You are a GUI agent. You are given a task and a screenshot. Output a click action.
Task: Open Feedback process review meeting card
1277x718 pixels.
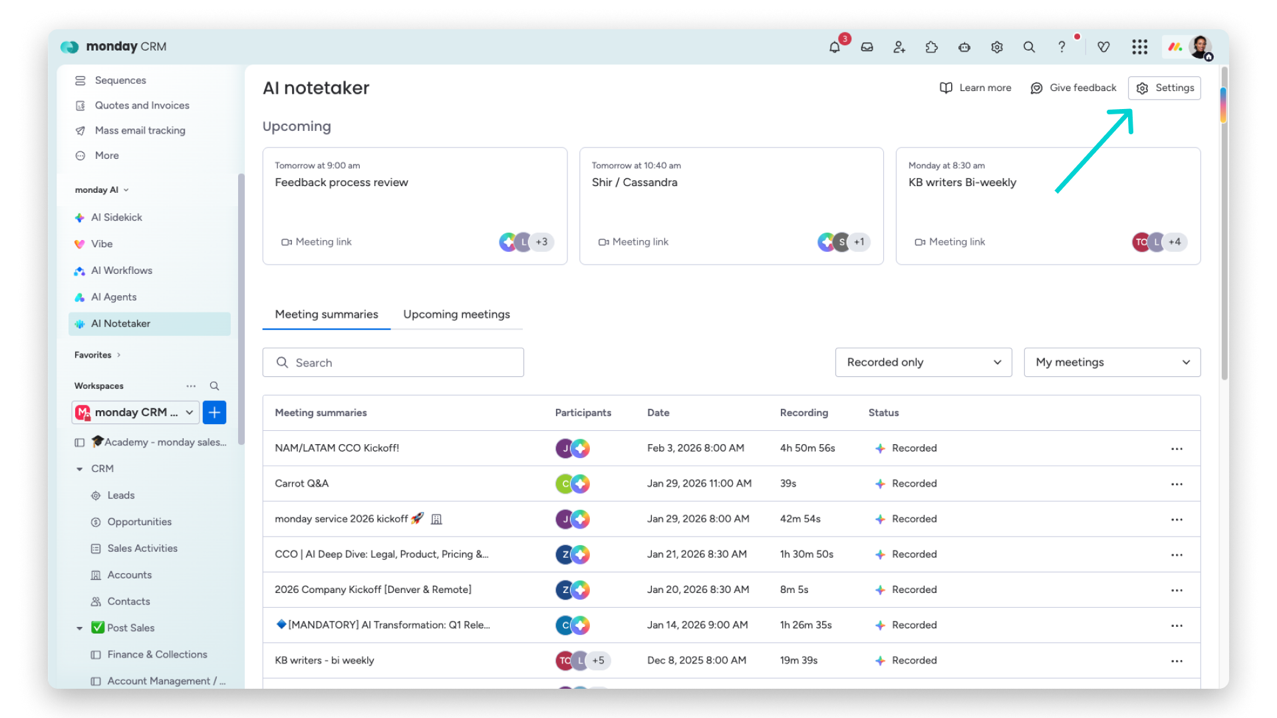click(x=415, y=206)
